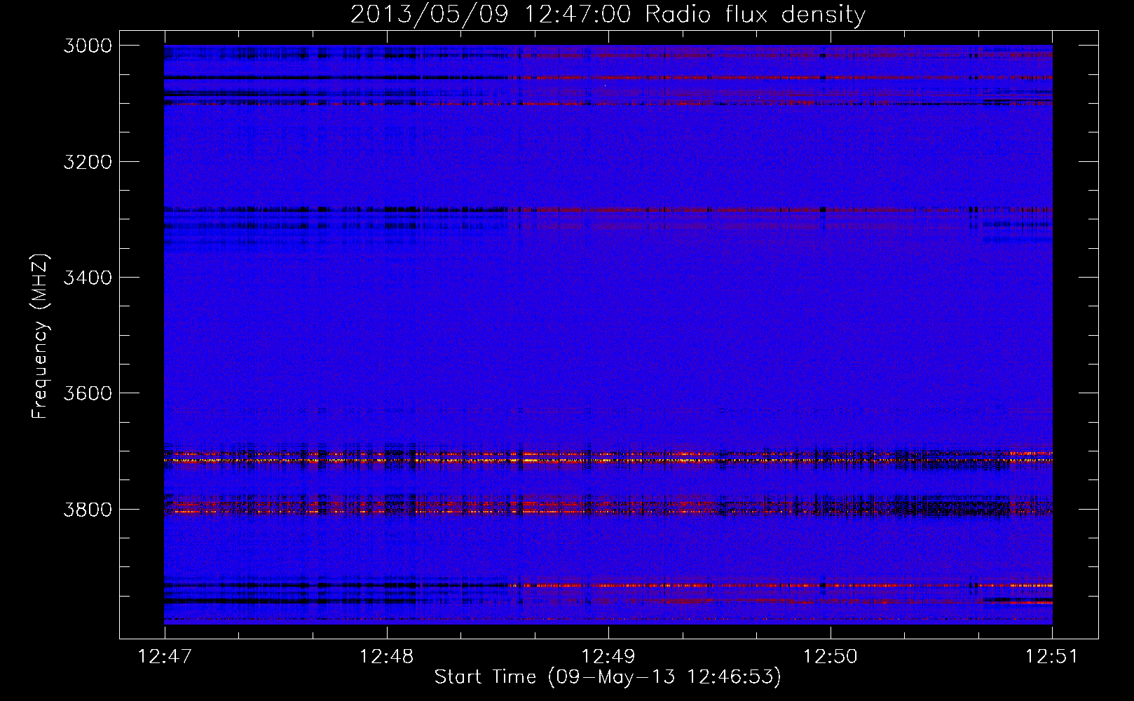The width and height of the screenshot is (1134, 701).
Task: Click the 12:47 time tick label
Action: tap(165, 656)
